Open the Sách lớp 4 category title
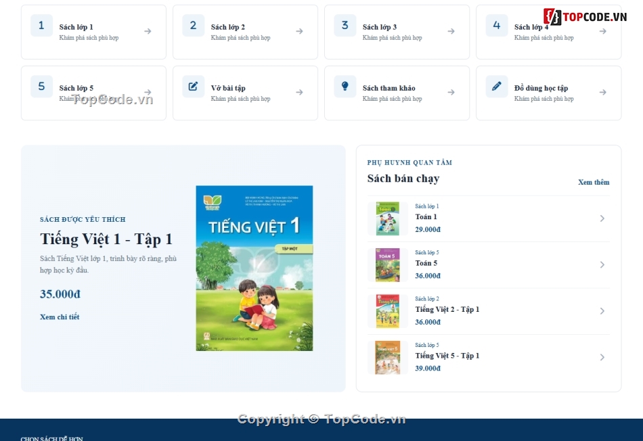The image size is (643, 441). [x=531, y=27]
